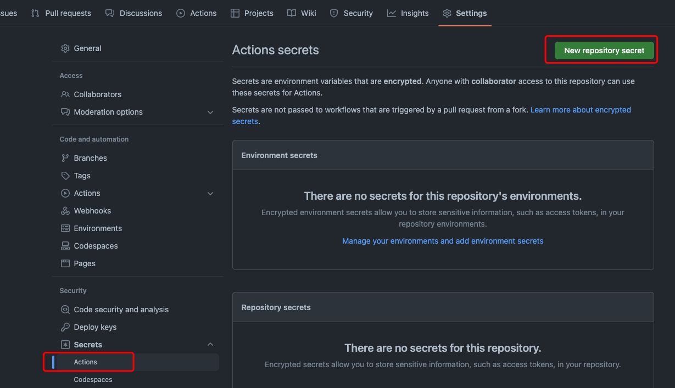Click the Collaborators people icon
The height and width of the screenshot is (388, 675).
click(x=65, y=94)
